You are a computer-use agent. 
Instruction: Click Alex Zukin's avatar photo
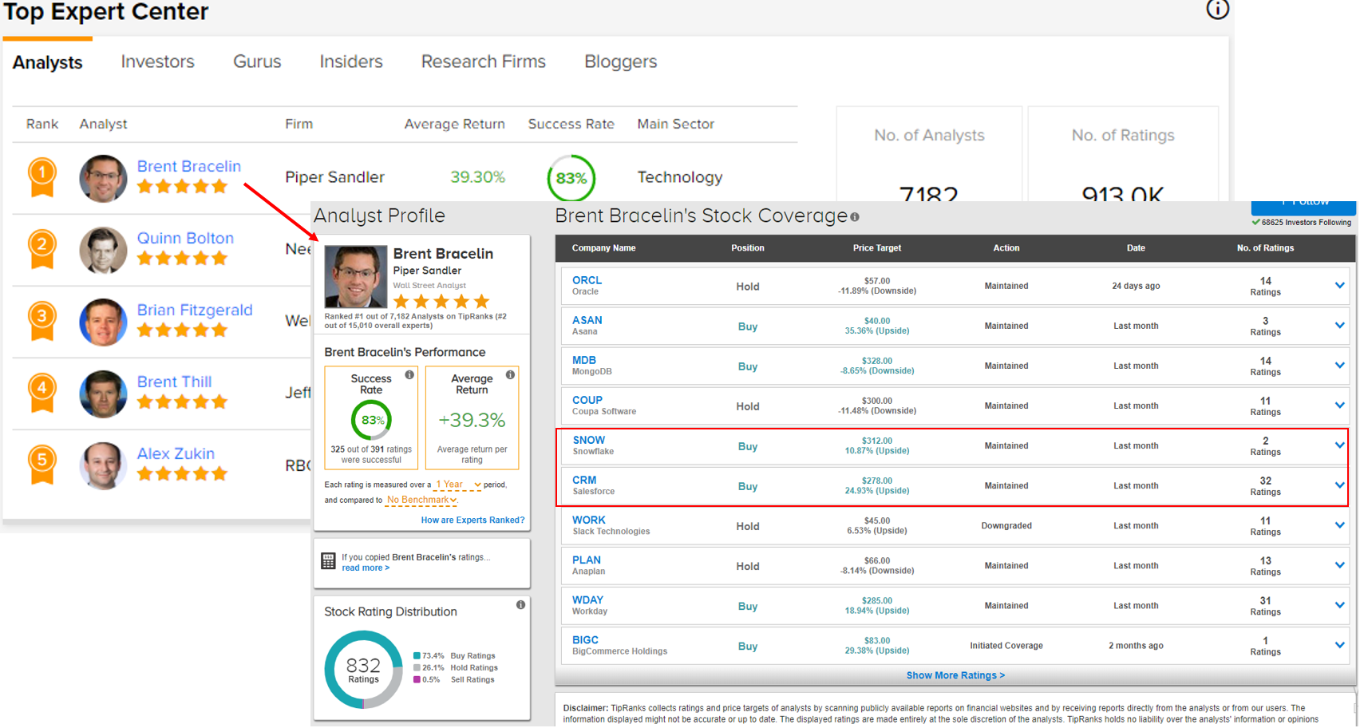[x=103, y=465]
